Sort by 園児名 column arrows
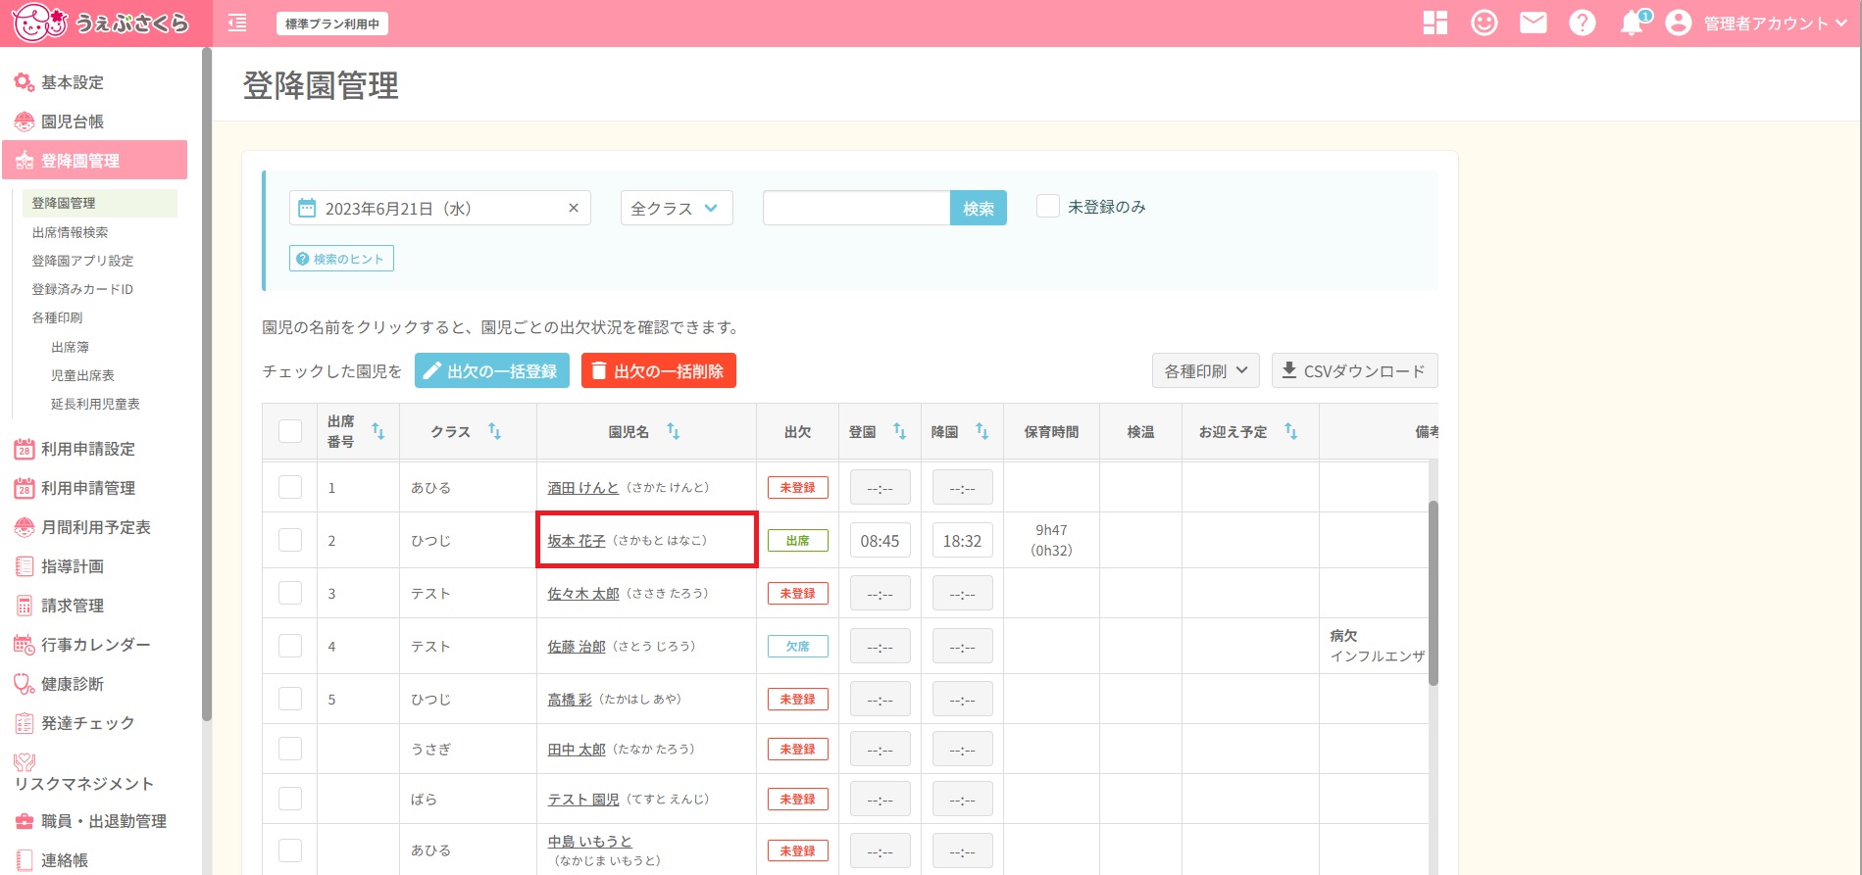Image resolution: width=1862 pixels, height=875 pixels. 673,431
